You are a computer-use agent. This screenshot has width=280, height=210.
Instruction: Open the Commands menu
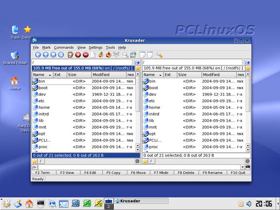click(x=64, y=48)
